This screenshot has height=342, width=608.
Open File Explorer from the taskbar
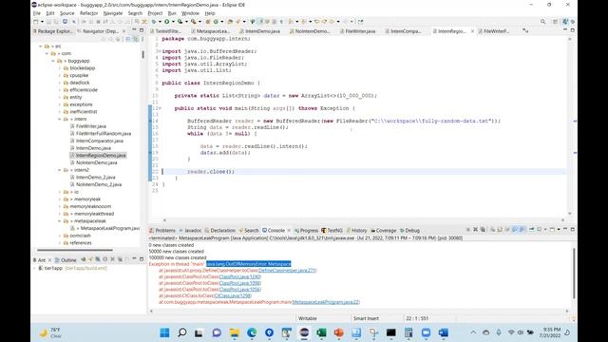pos(235,332)
